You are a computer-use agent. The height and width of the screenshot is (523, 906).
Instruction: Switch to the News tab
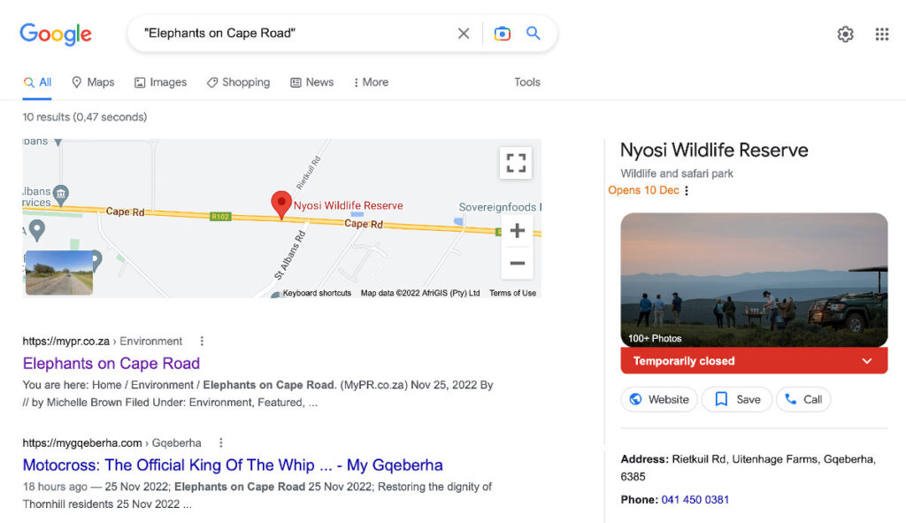[312, 82]
